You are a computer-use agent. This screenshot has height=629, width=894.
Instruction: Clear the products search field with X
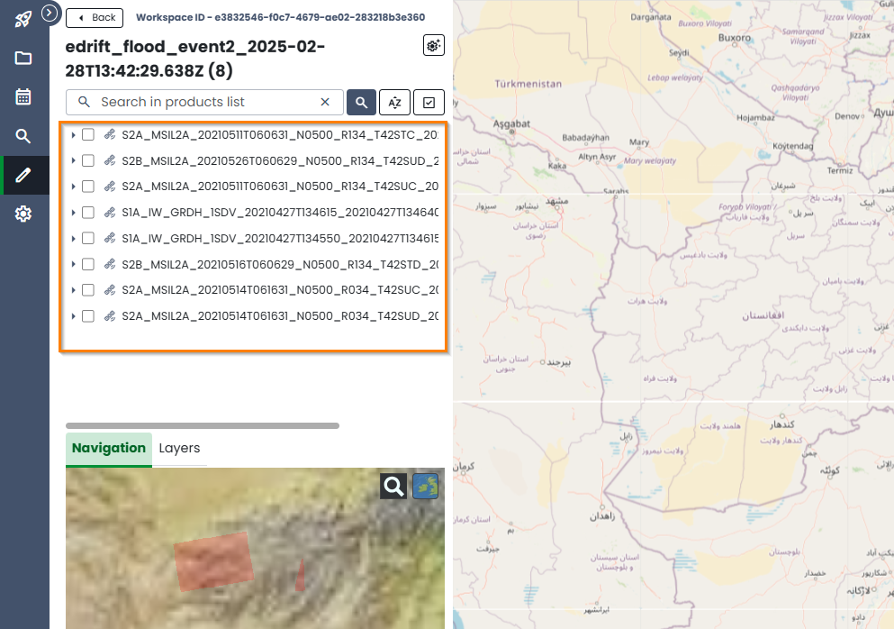[325, 102]
